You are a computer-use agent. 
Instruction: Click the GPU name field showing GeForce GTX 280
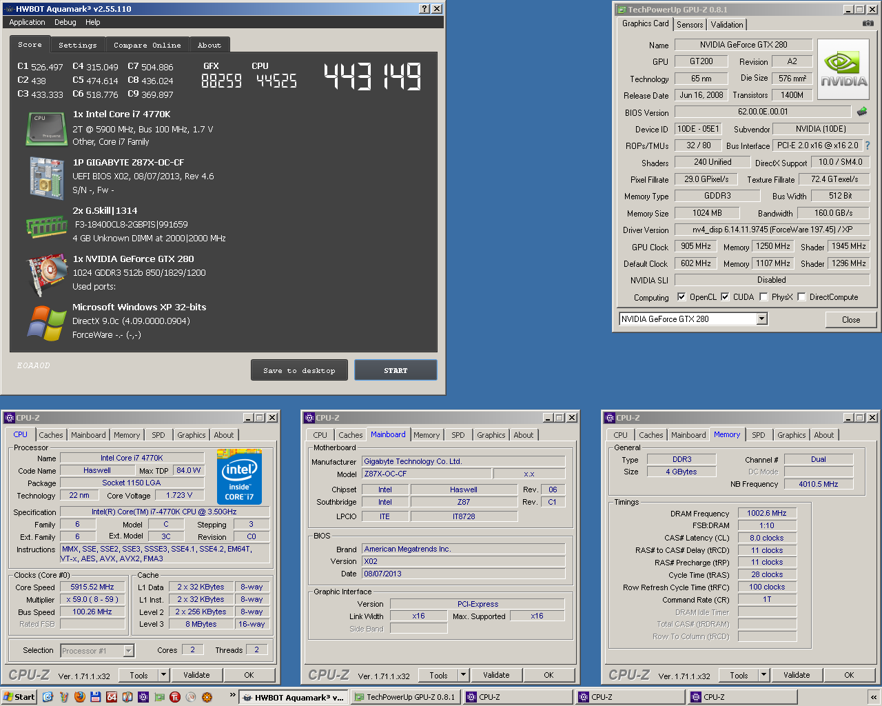743,45
